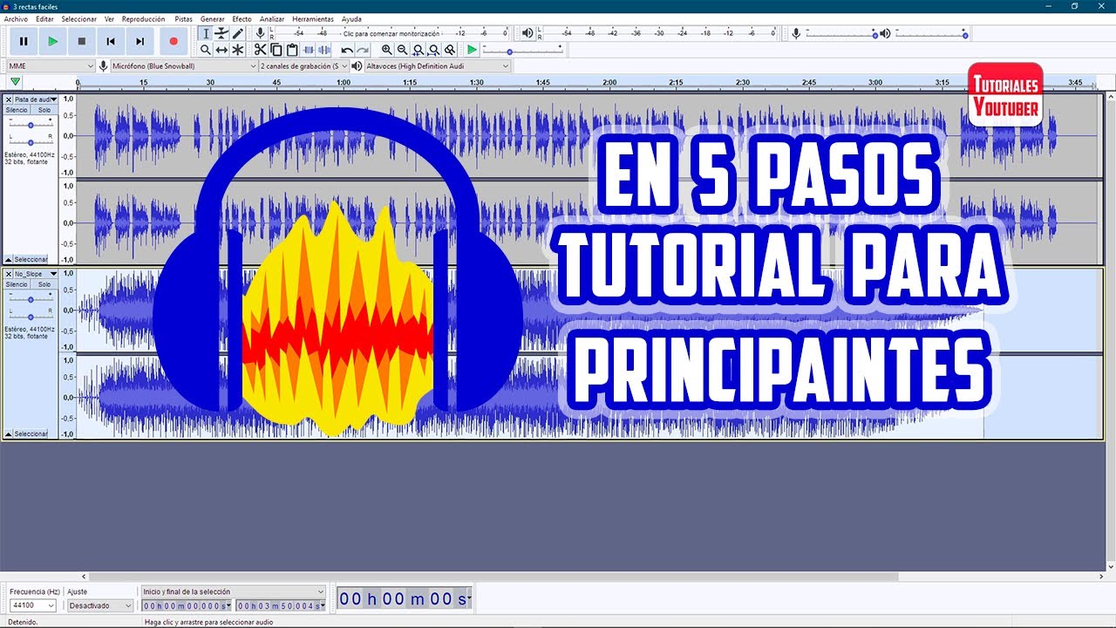Select the Envelope tool

tap(221, 33)
